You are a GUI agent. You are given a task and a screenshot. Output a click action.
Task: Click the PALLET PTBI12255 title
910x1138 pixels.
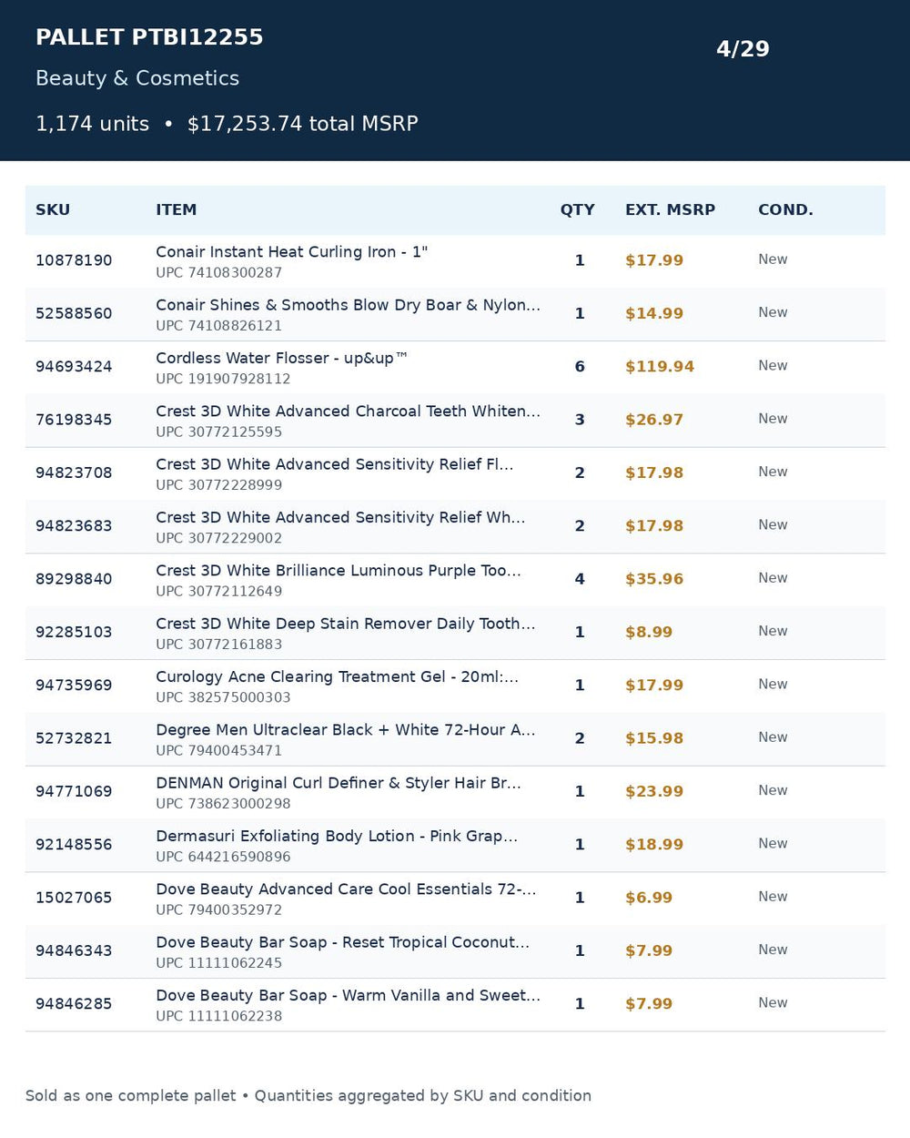(x=149, y=37)
